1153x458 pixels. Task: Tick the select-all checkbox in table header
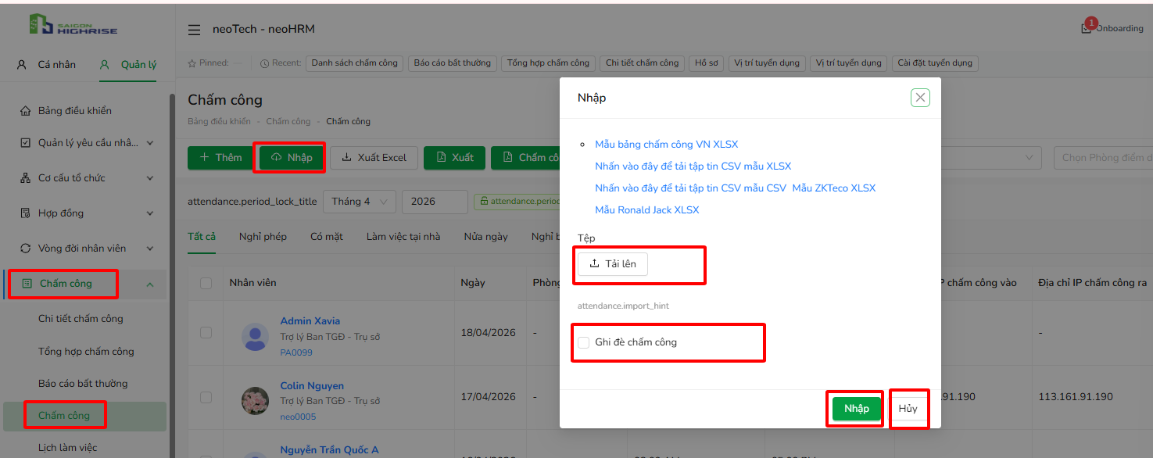(x=206, y=283)
